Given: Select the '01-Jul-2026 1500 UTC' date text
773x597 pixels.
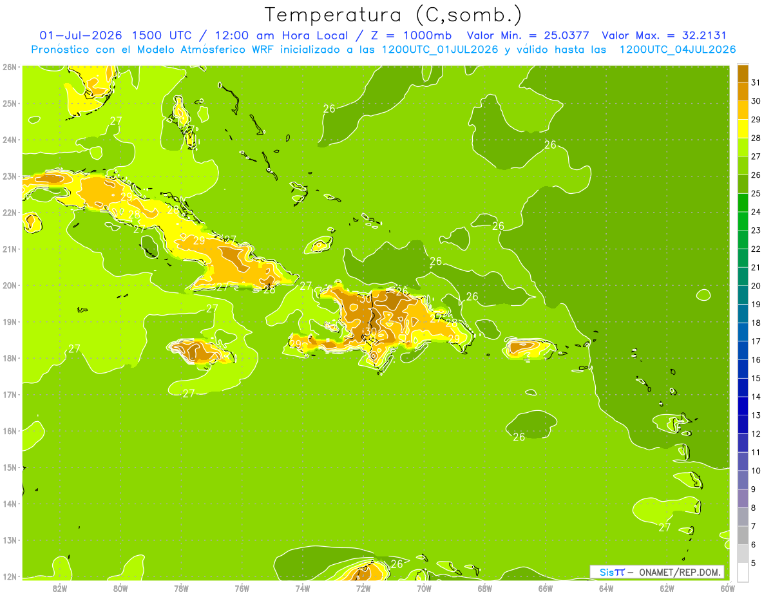Looking at the screenshot, I should [x=115, y=35].
